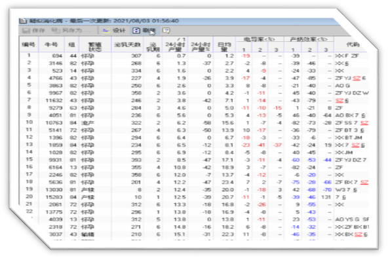Viewport: 388px width, 258px height.
Task: Select cow number 3037
Action: [x=56, y=234]
